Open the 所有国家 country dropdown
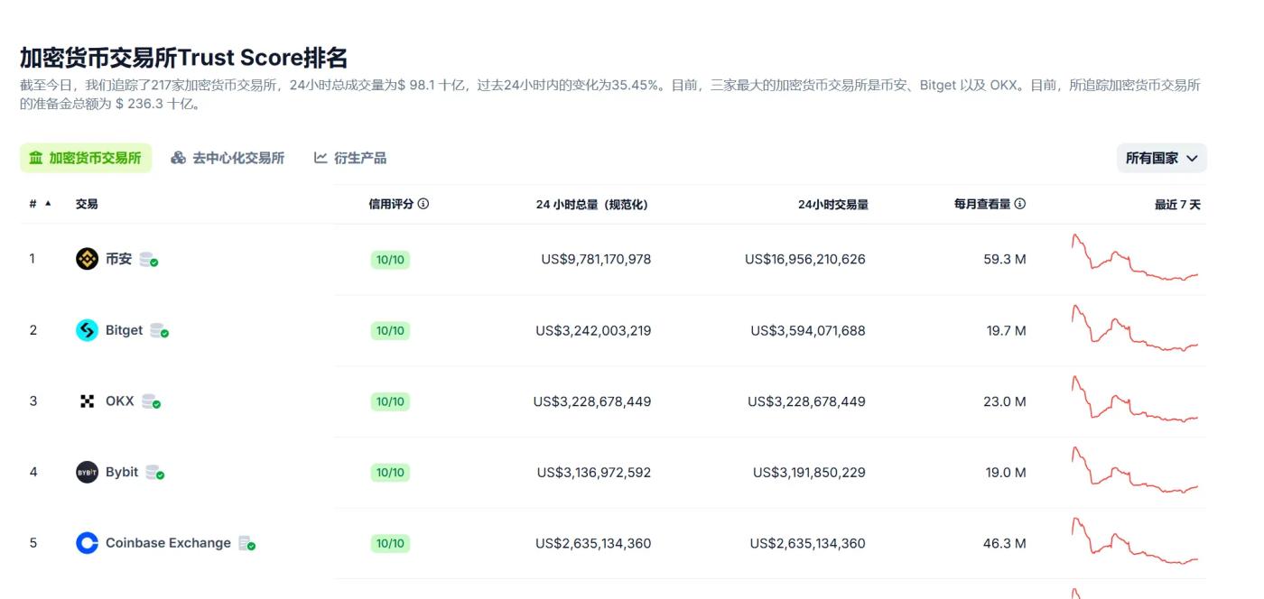 [1161, 158]
